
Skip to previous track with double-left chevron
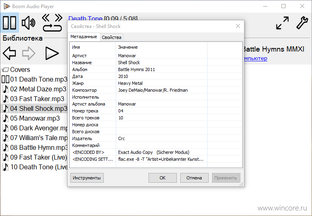coord(46,18)
